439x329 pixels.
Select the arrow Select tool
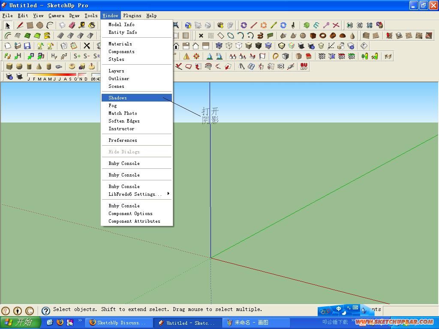8,25
